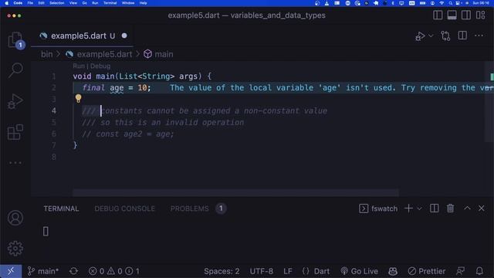
Task: Maximize panel size chevron
Action: point(467,208)
